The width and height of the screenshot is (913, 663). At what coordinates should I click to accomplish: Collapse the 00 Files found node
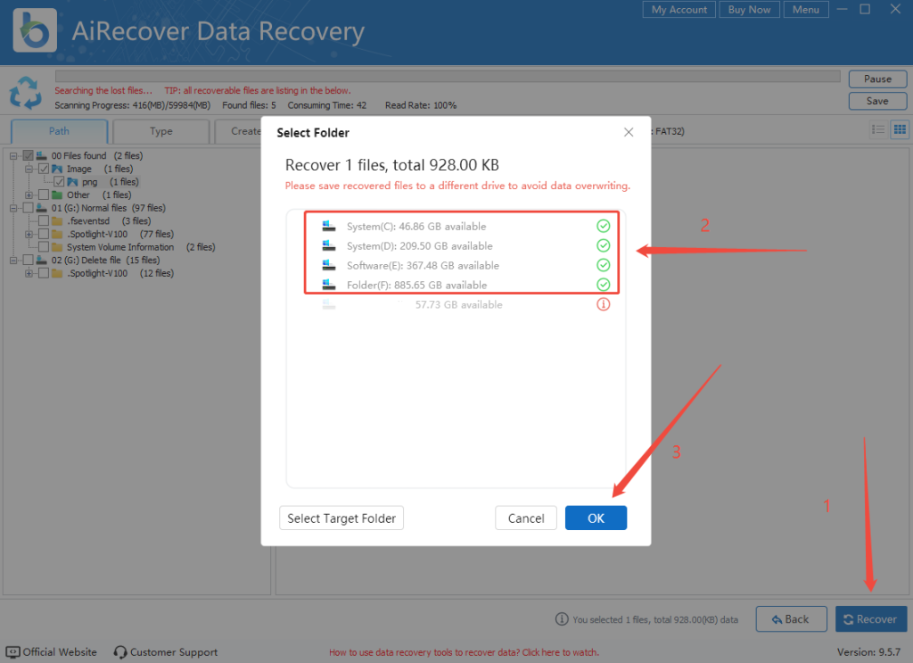click(x=12, y=155)
